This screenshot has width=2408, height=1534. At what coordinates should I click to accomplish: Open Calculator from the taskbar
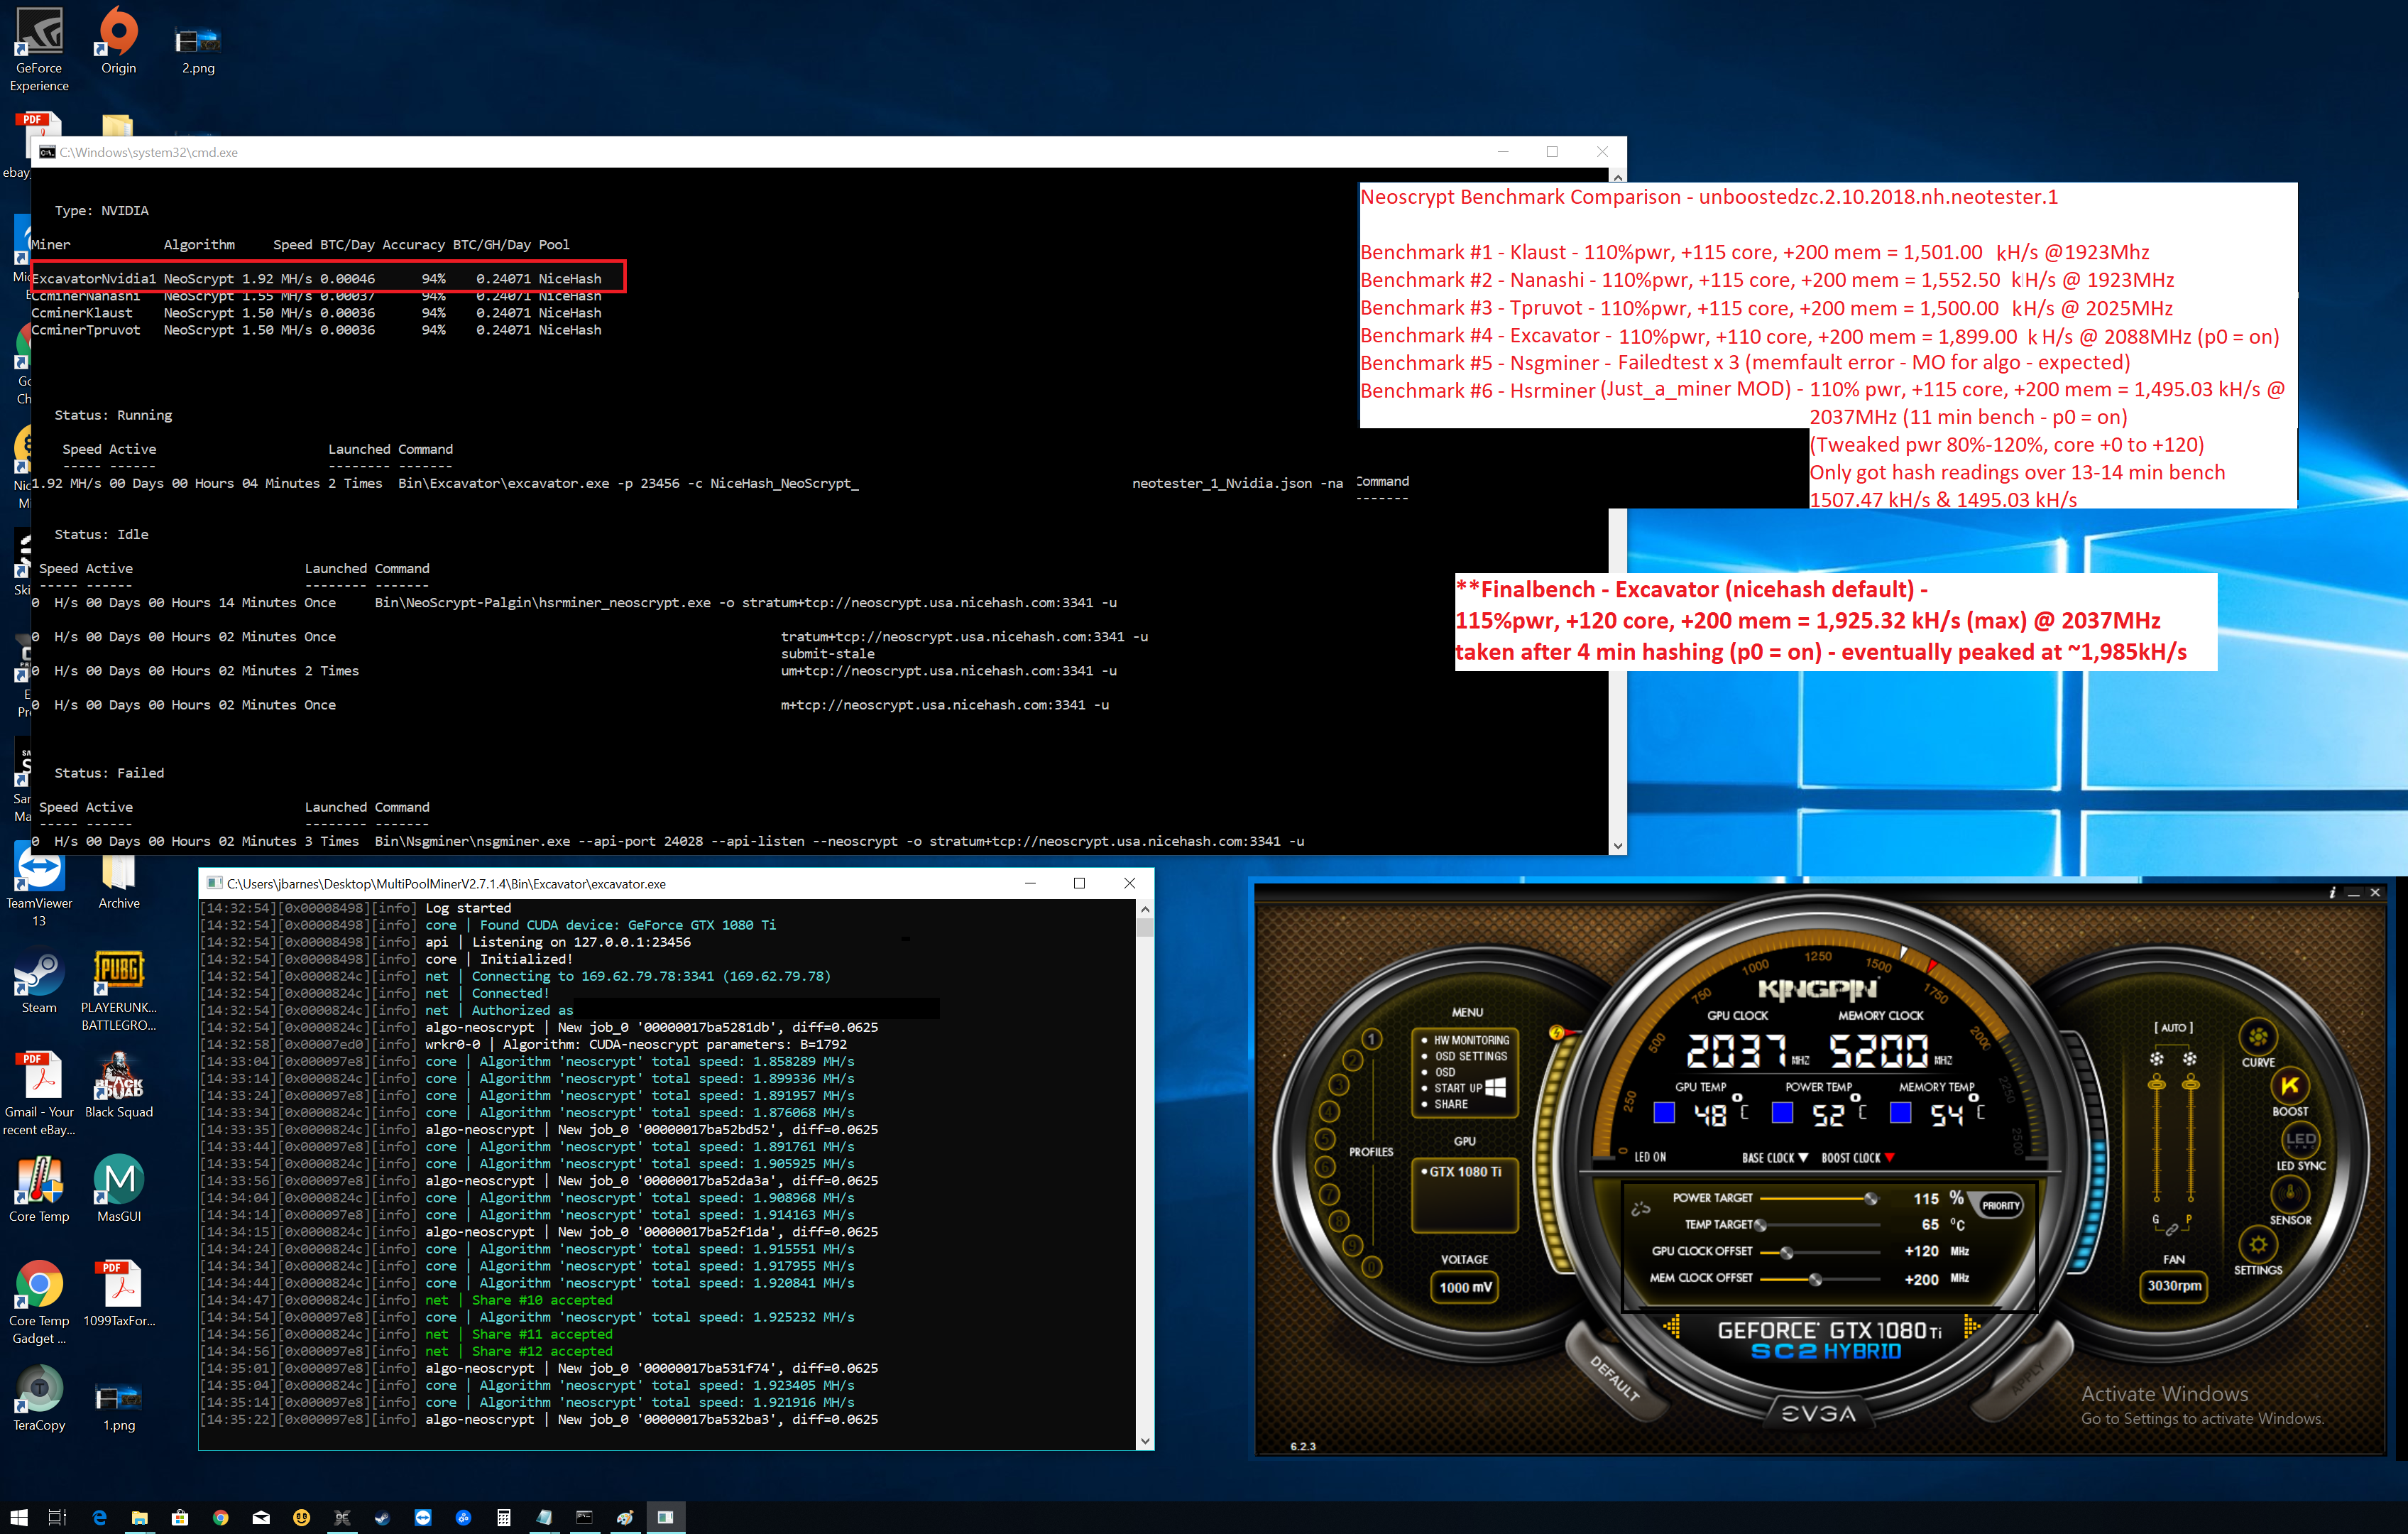[503, 1517]
